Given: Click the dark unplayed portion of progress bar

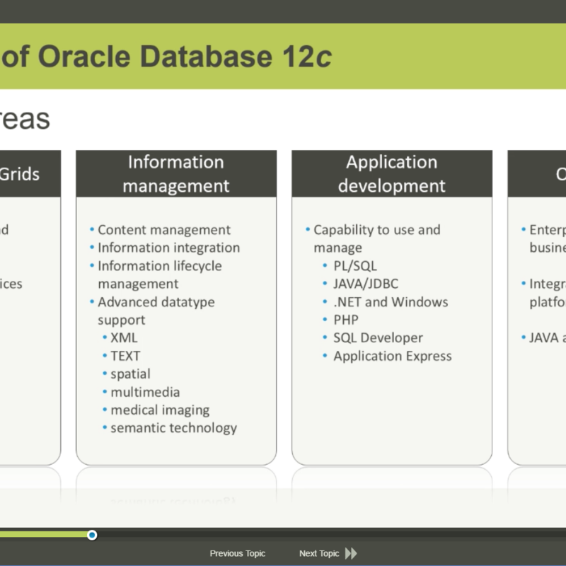Looking at the screenshot, I should click(x=331, y=535).
